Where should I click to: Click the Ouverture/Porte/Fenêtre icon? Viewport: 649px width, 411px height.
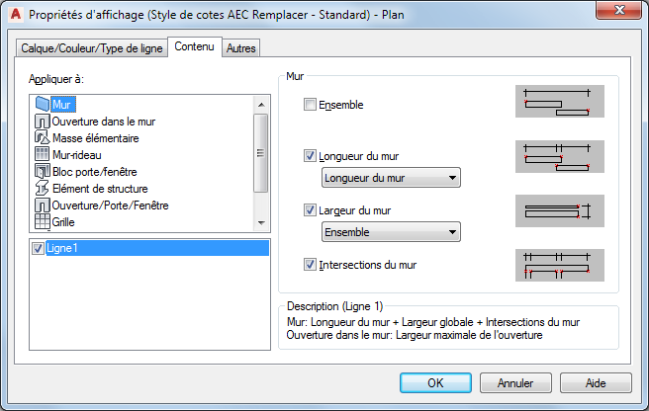pyautogui.click(x=43, y=205)
